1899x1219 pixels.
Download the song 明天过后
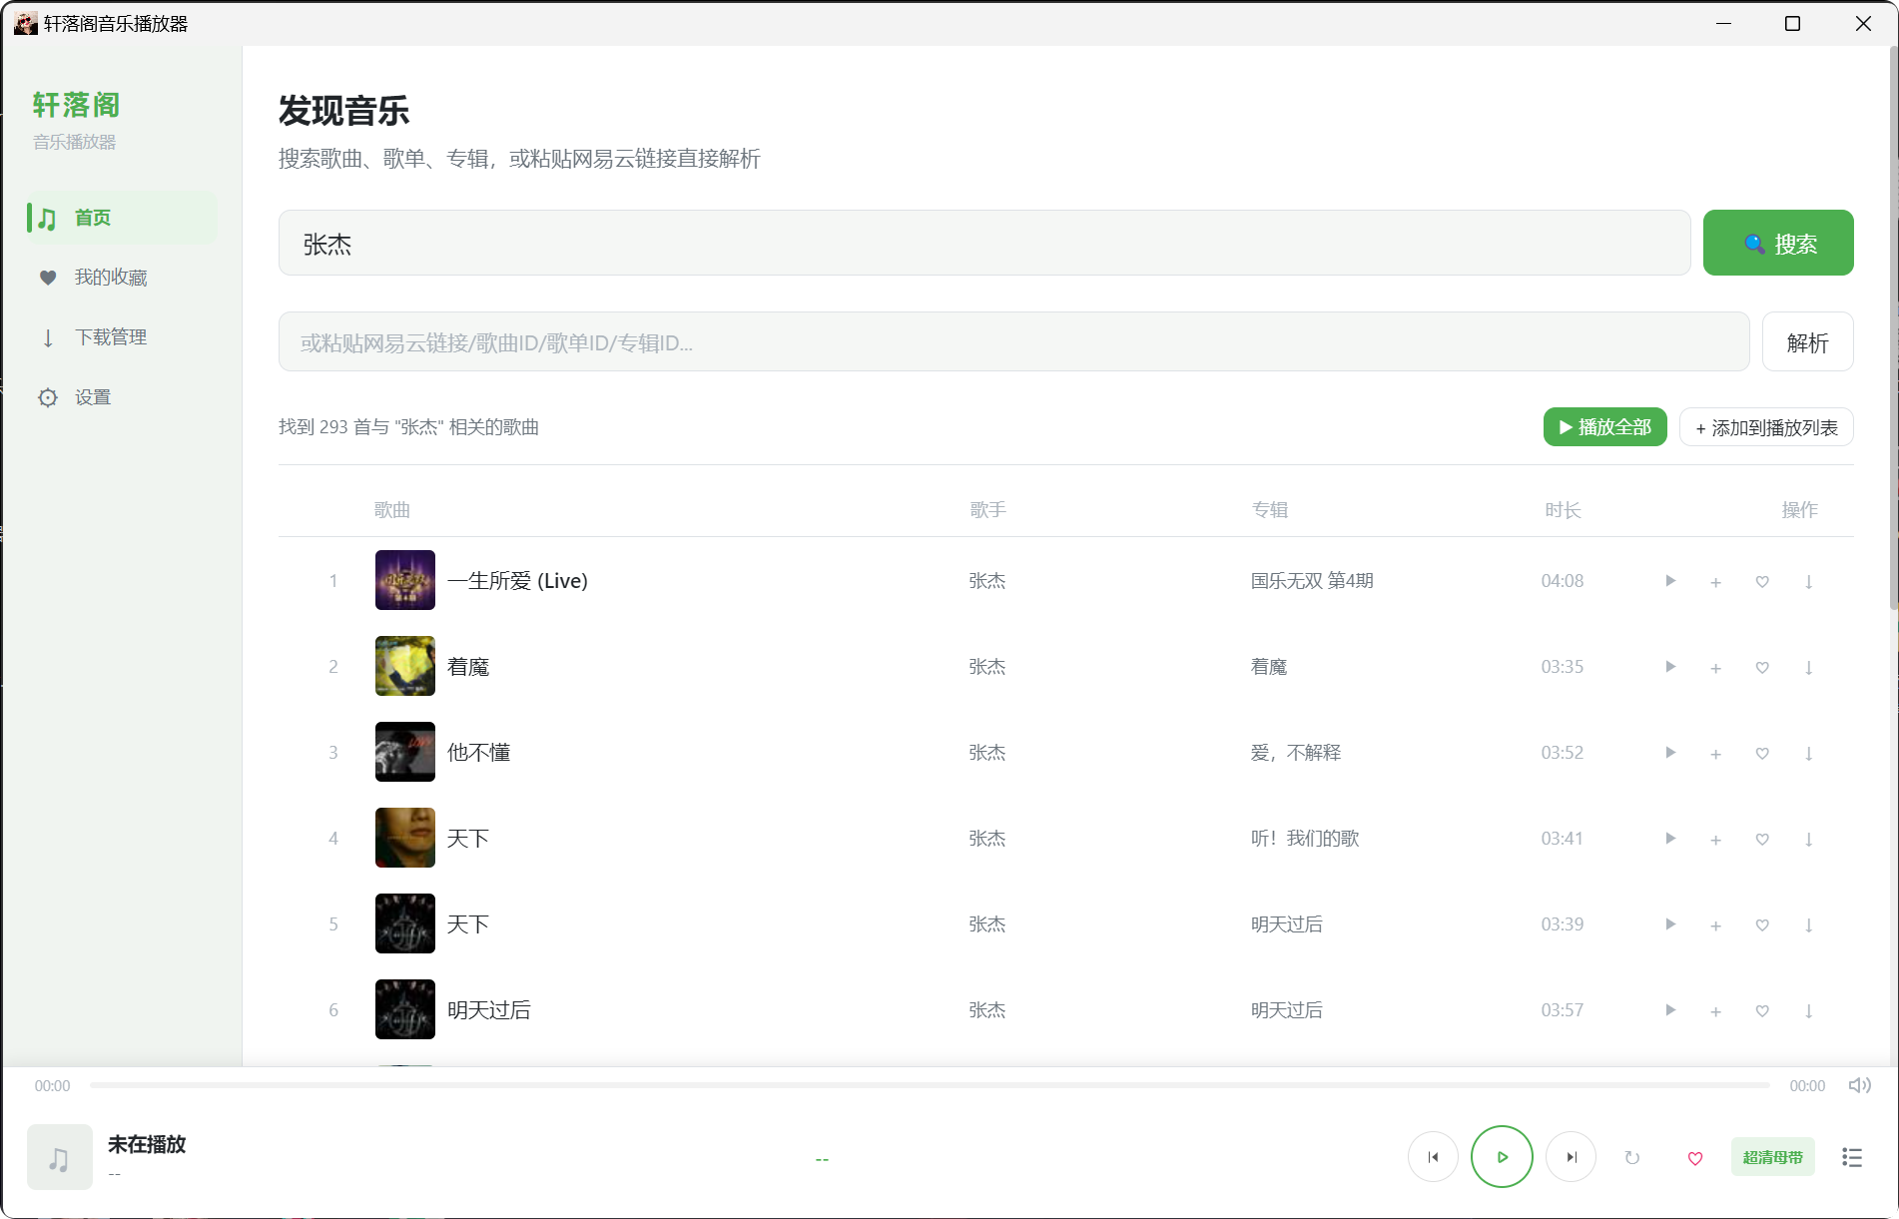coord(1808,1011)
